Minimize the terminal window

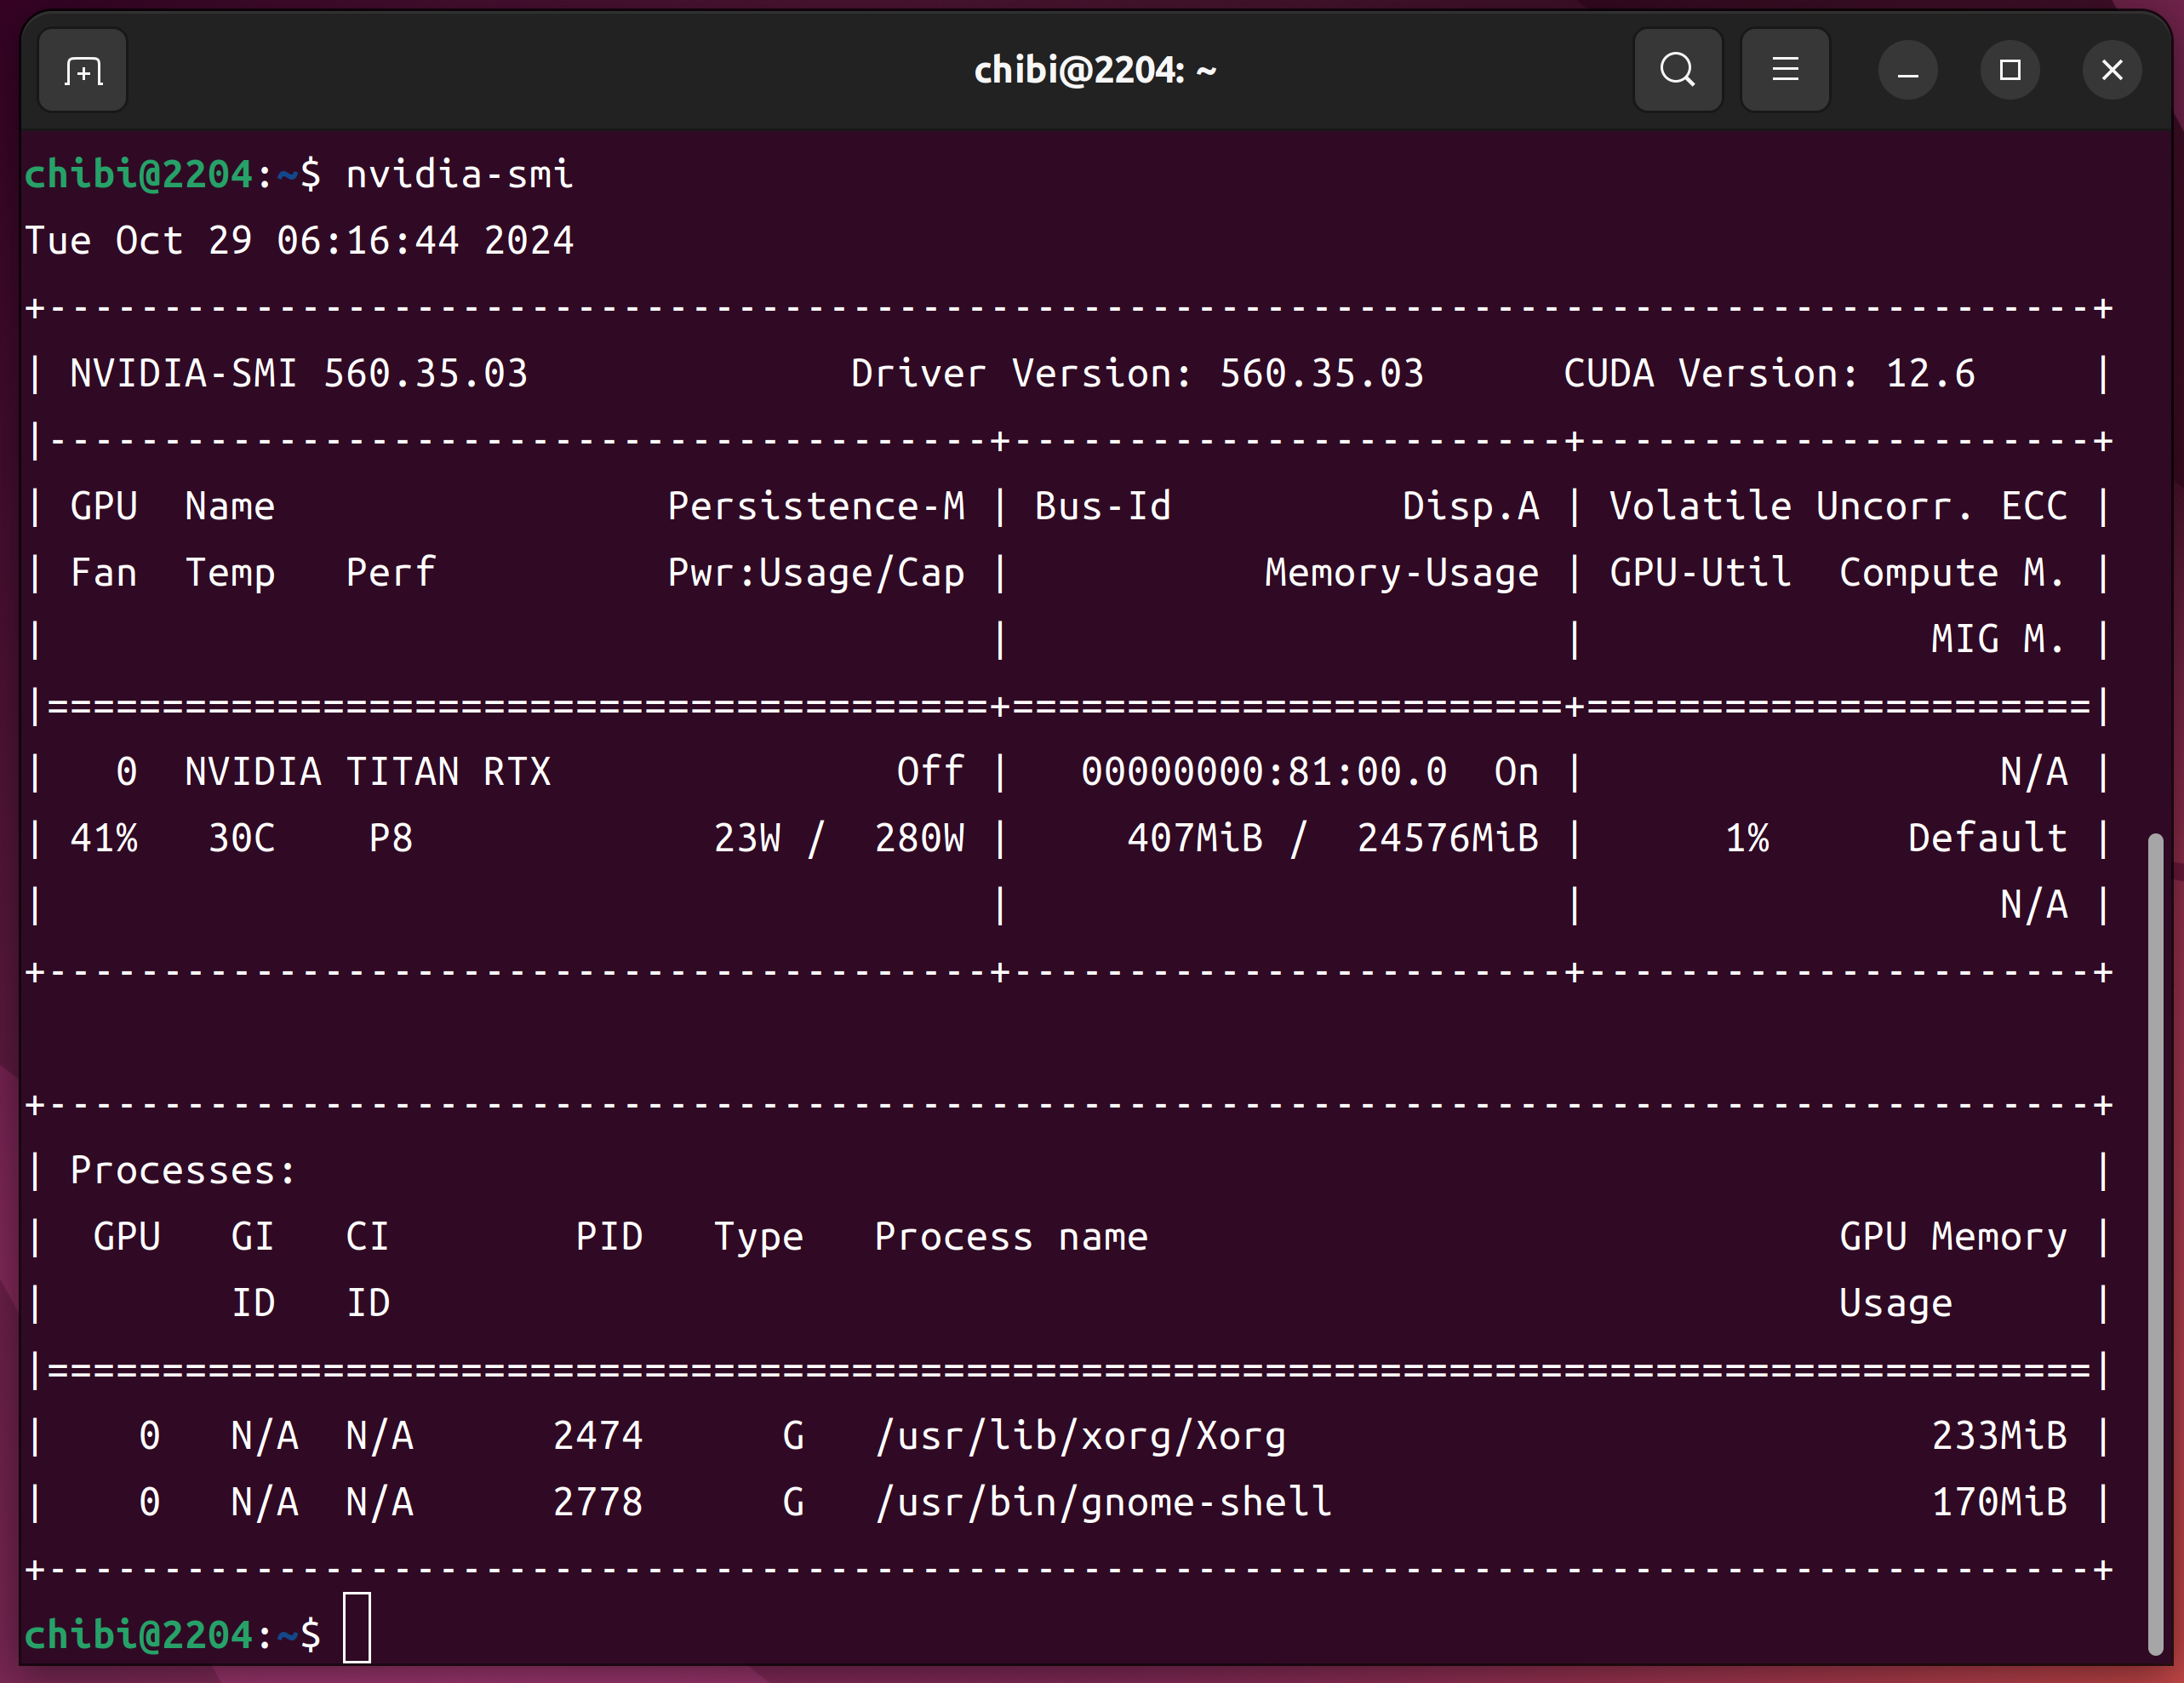tap(1907, 71)
